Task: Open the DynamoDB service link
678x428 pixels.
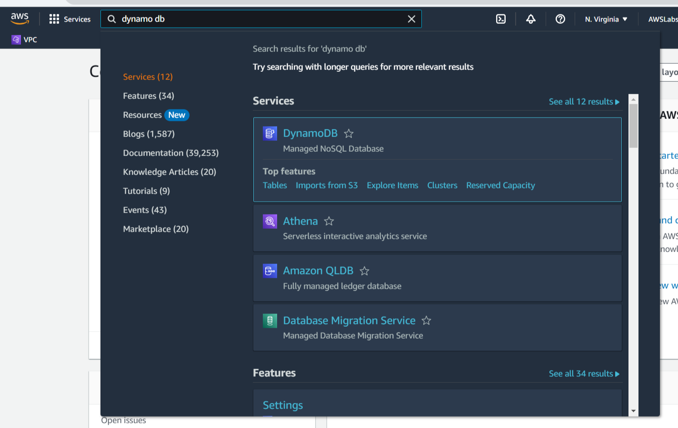Action: tap(310, 133)
